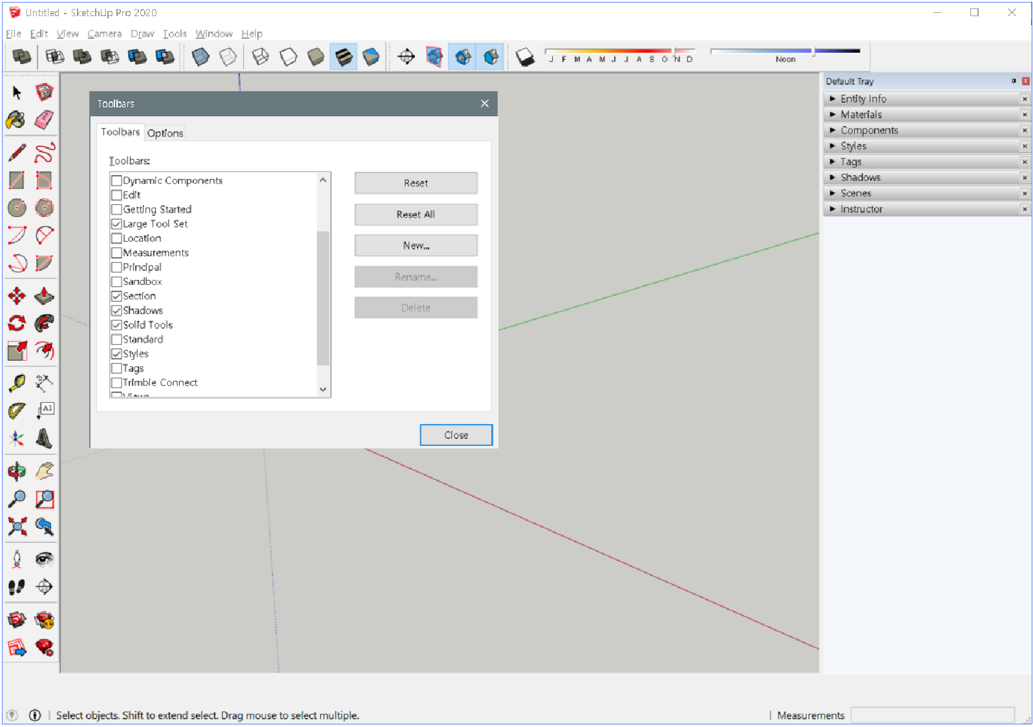Select the arrow Select tool
The height and width of the screenshot is (727, 1033).
click(17, 92)
